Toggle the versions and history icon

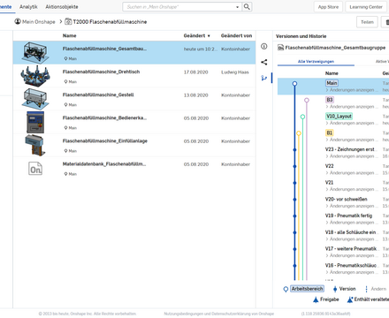(x=264, y=78)
